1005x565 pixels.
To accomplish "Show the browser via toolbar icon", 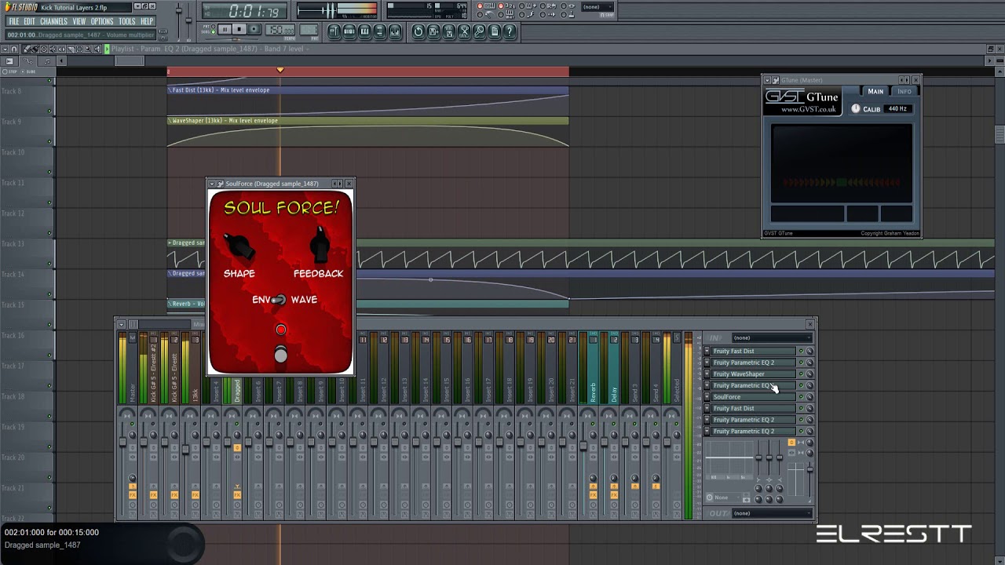I will pos(380,31).
